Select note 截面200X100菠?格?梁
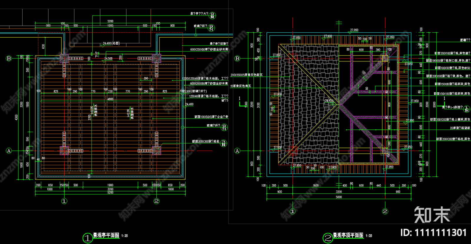 coord(448,76)
